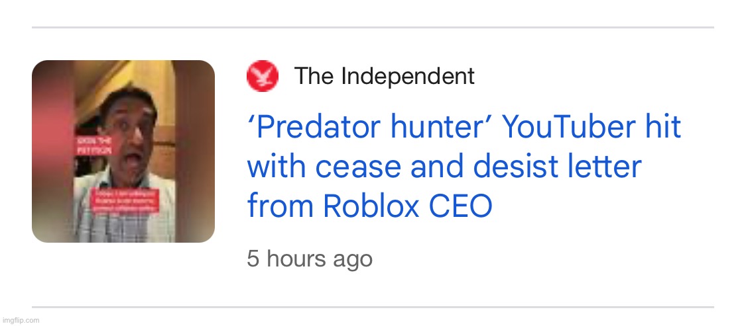Viewport: 746px width, 326px height.
Task: Click 'from Roblox CEO' headline text
Action: pyautogui.click(x=369, y=206)
